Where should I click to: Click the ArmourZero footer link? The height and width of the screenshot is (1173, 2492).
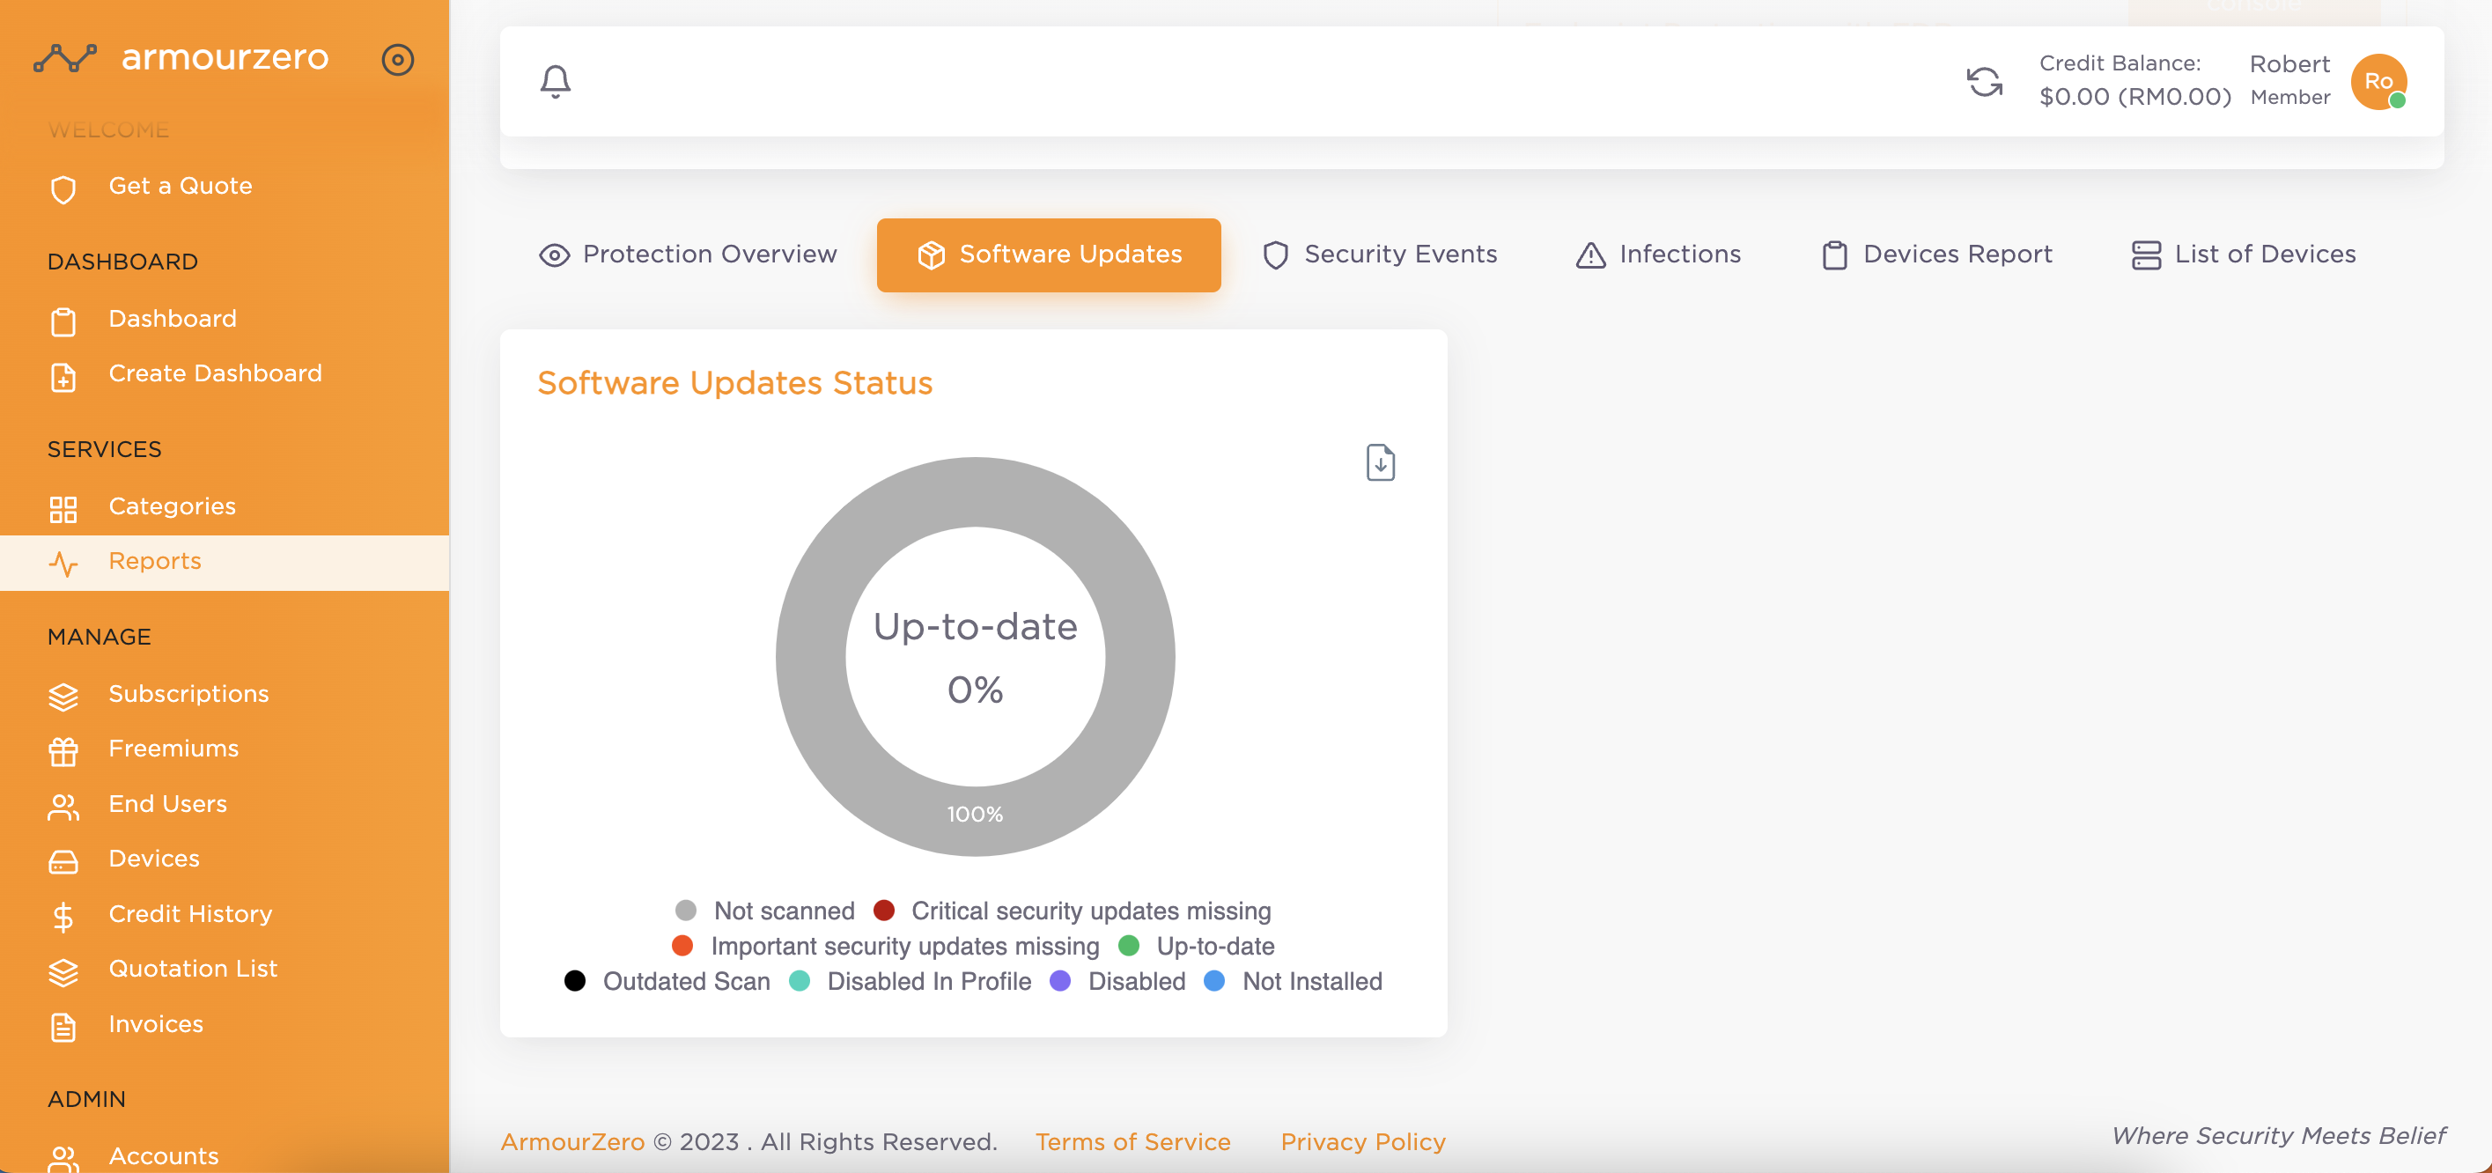pos(572,1142)
